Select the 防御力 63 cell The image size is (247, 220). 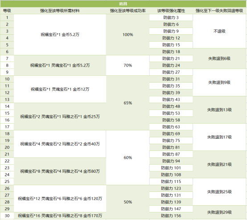click(x=171, y=127)
